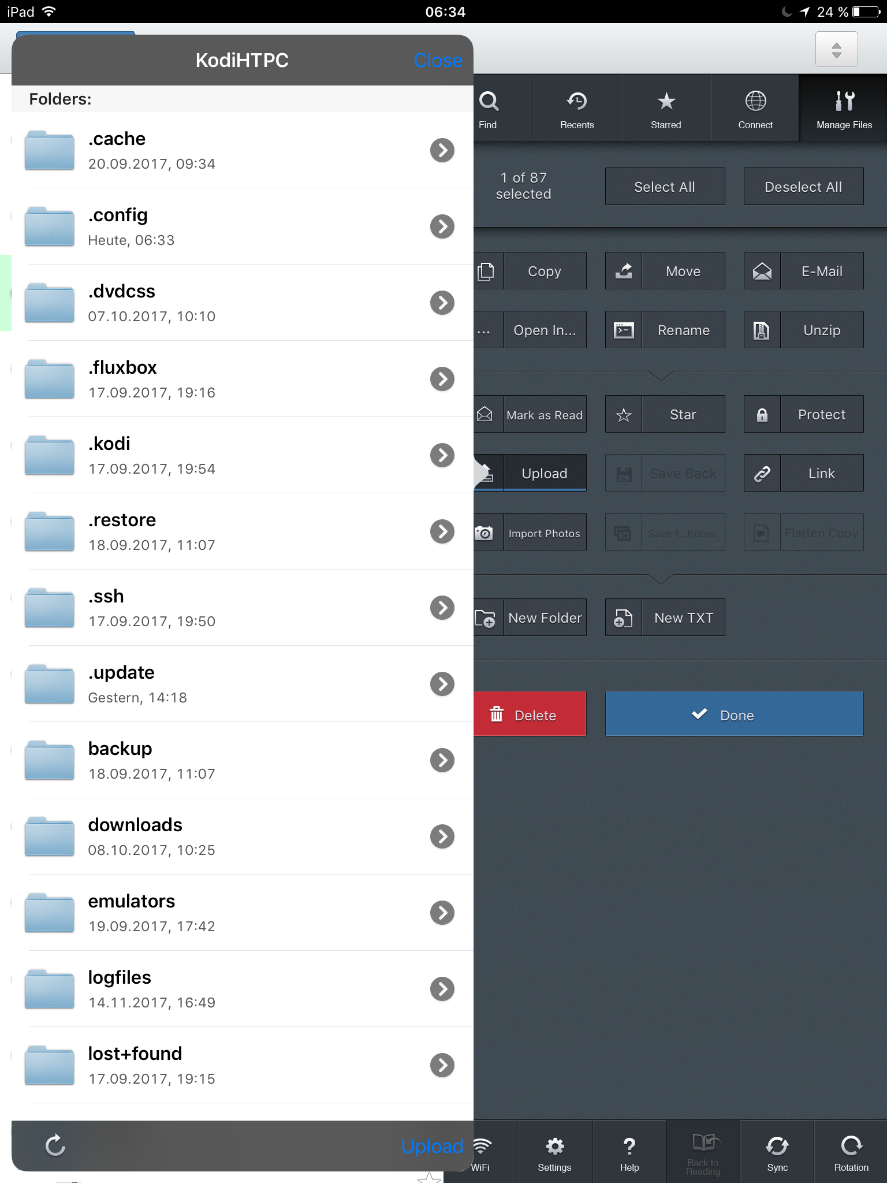Refresh the KodiHTPC folder list

click(x=55, y=1145)
